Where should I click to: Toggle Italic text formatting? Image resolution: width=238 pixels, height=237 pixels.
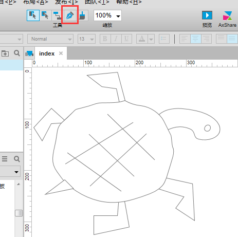116,39
